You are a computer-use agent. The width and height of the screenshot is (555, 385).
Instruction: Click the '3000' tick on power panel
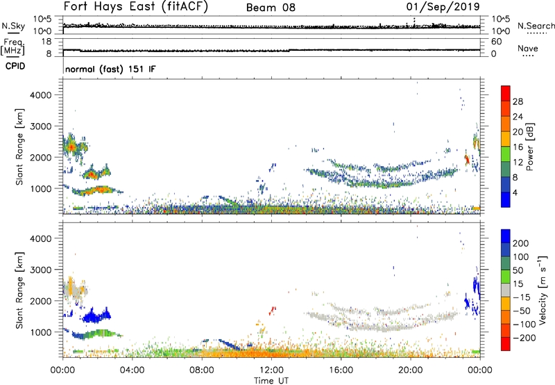[x=40, y=126]
